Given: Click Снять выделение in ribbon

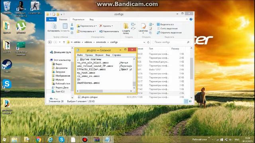Looking at the screenshot, I should point(167,29).
